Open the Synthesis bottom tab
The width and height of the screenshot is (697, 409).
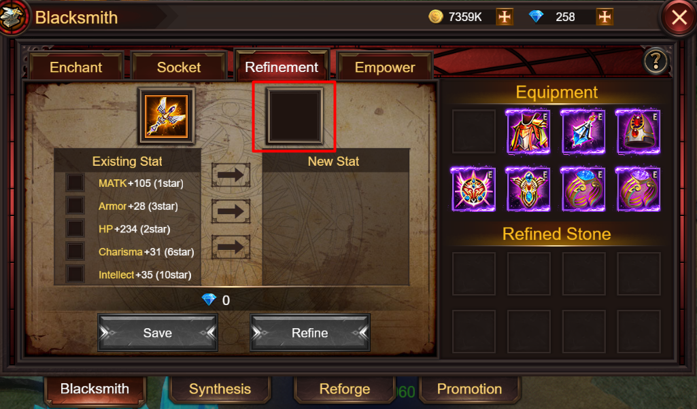pyautogui.click(x=220, y=389)
